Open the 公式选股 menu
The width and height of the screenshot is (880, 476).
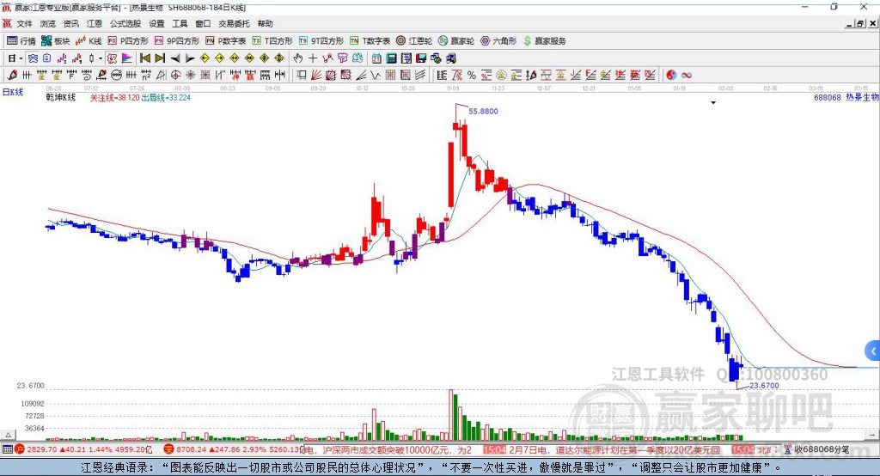[125, 23]
